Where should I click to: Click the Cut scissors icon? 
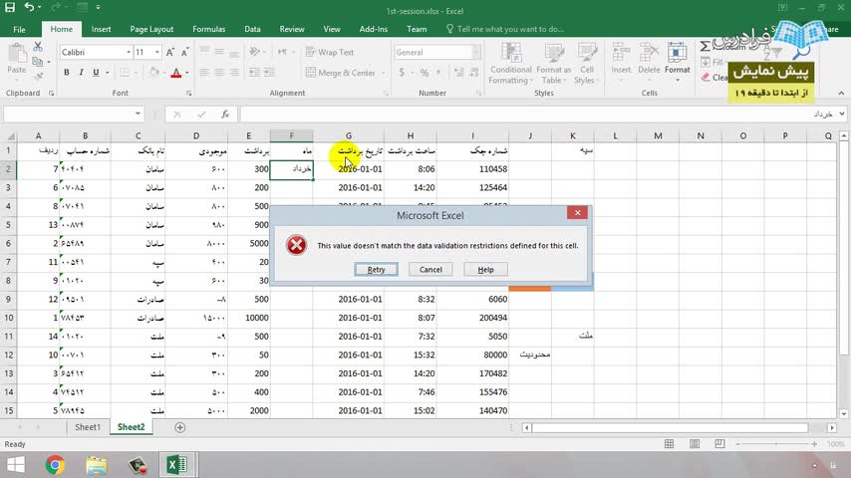pyautogui.click(x=38, y=47)
